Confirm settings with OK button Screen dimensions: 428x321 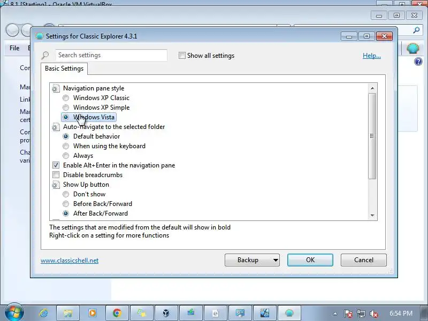click(310, 260)
